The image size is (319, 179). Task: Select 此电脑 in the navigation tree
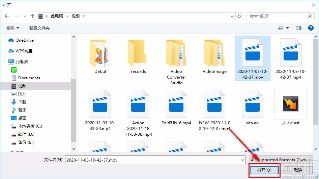tap(18, 62)
